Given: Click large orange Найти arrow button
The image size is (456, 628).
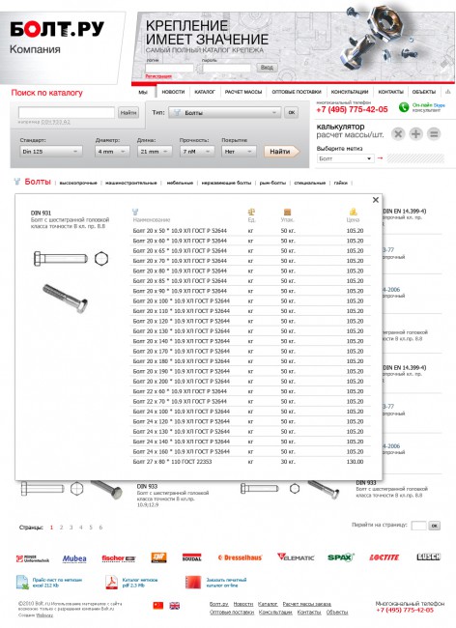Looking at the screenshot, I should point(281,152).
